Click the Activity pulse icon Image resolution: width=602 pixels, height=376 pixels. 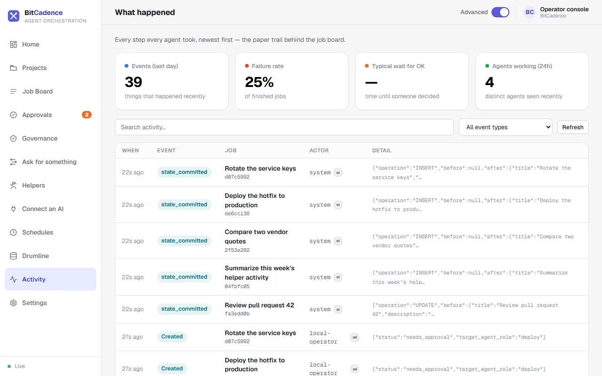tap(13, 279)
